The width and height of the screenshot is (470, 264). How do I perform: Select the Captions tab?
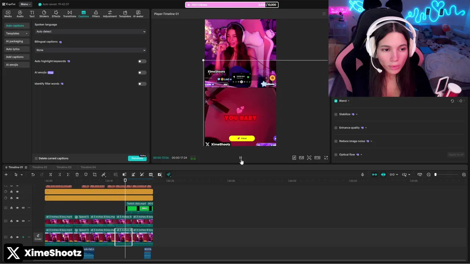point(83,14)
